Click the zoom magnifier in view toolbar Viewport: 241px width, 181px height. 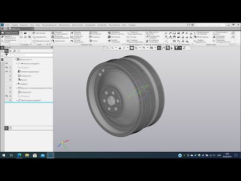tap(112, 48)
